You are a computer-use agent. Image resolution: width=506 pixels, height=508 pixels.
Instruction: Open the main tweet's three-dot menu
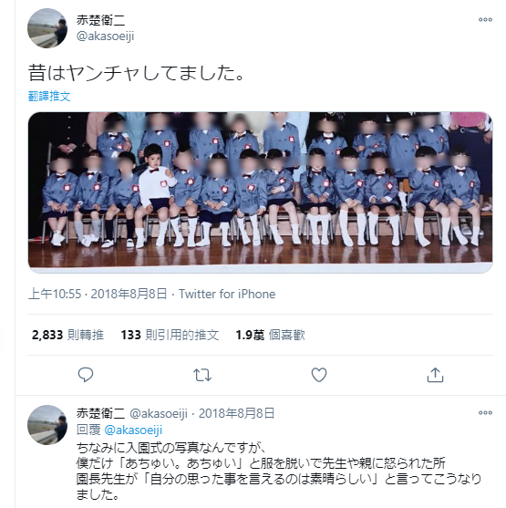(485, 20)
